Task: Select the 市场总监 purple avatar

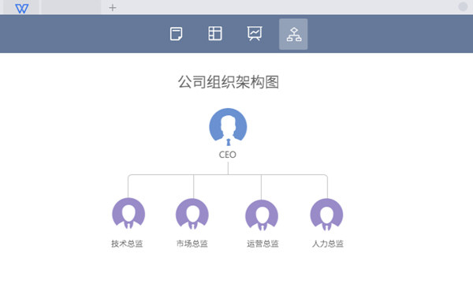Action: (192, 215)
